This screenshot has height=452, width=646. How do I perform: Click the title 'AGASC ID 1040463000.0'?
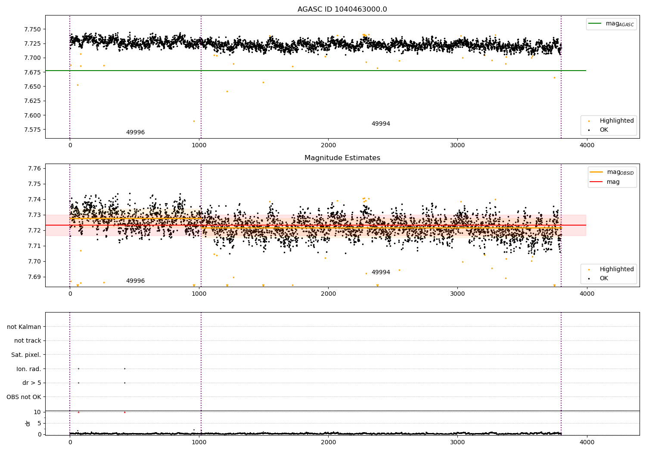click(342, 9)
